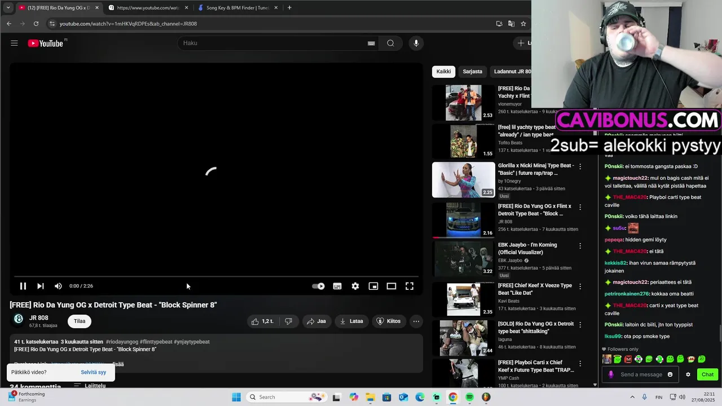Open Spotify from the taskbar
The height and width of the screenshot is (406, 722).
(469, 397)
